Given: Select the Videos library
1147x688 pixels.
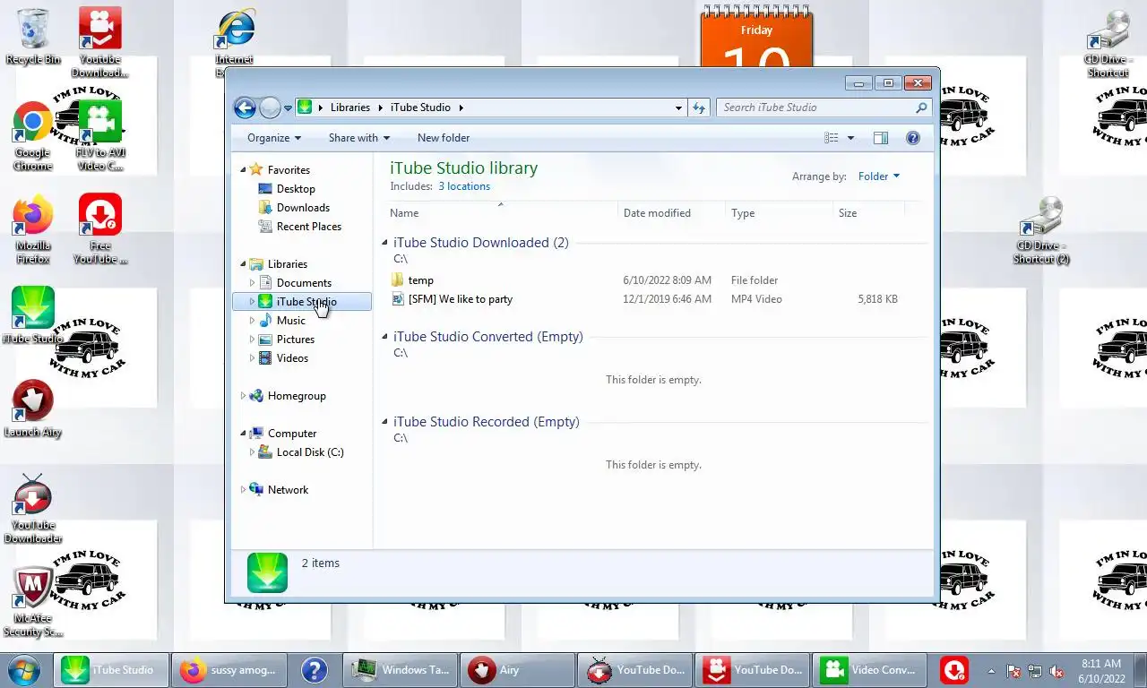Looking at the screenshot, I should [x=292, y=358].
